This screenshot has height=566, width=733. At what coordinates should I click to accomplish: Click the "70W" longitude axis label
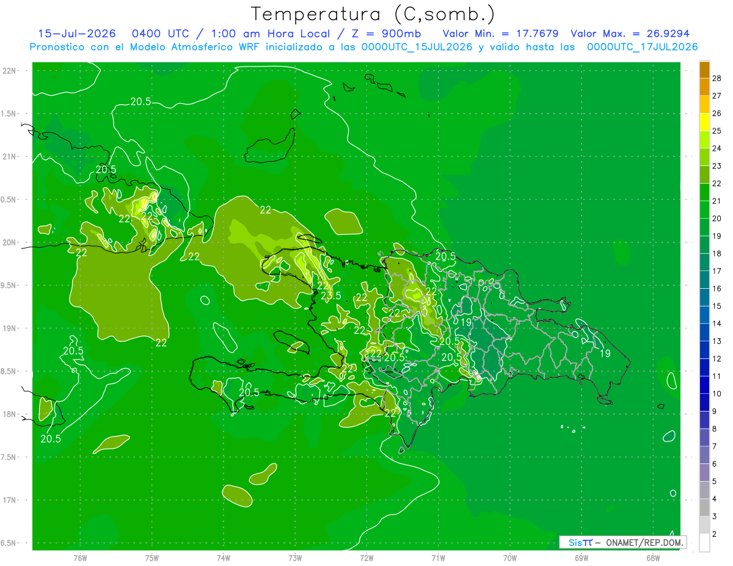510,557
